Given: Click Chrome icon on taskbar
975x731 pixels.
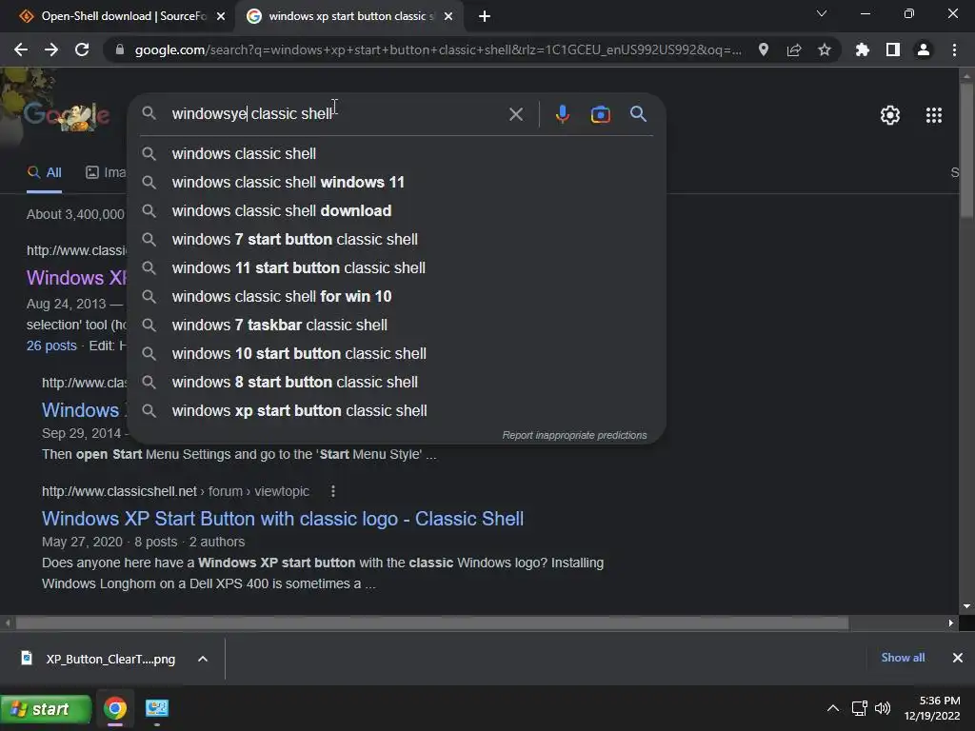Looking at the screenshot, I should click(115, 708).
